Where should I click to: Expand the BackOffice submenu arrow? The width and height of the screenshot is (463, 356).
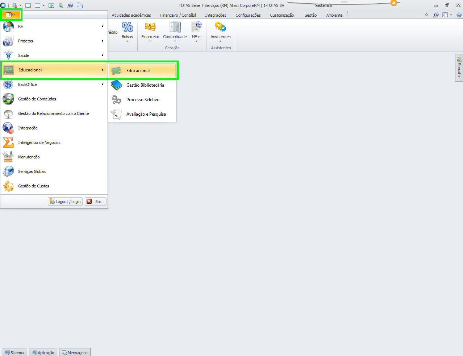coord(103,84)
